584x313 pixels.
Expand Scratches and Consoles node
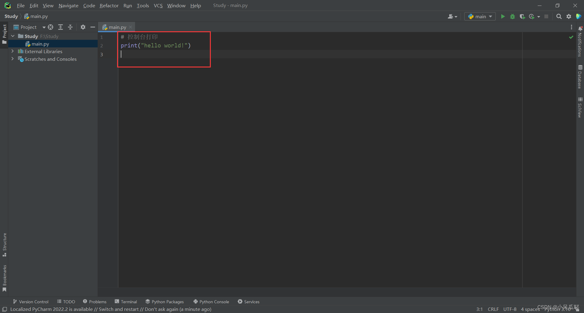(12, 59)
